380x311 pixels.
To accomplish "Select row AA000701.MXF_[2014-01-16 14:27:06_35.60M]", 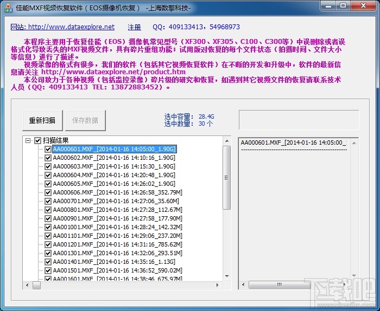I will (116, 201).
